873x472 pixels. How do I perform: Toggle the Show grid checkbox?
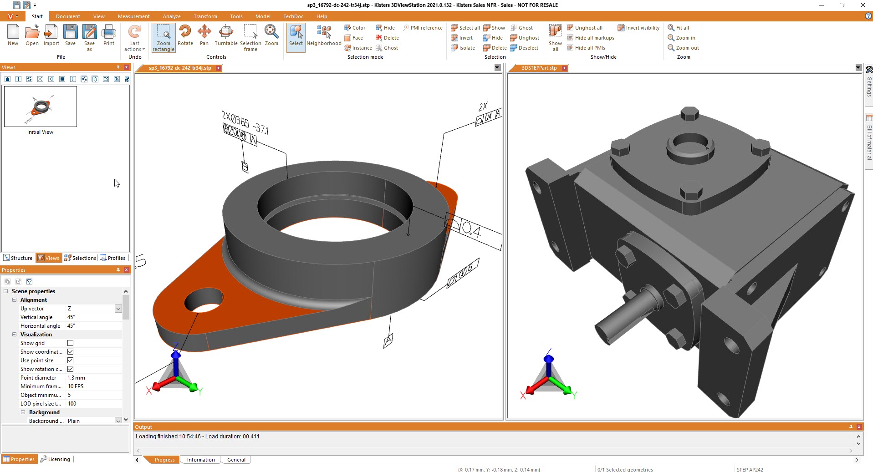coord(70,343)
